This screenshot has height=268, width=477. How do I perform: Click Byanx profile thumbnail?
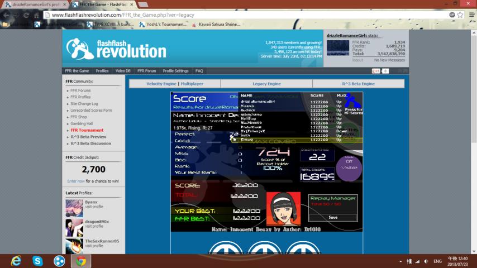pos(74,208)
